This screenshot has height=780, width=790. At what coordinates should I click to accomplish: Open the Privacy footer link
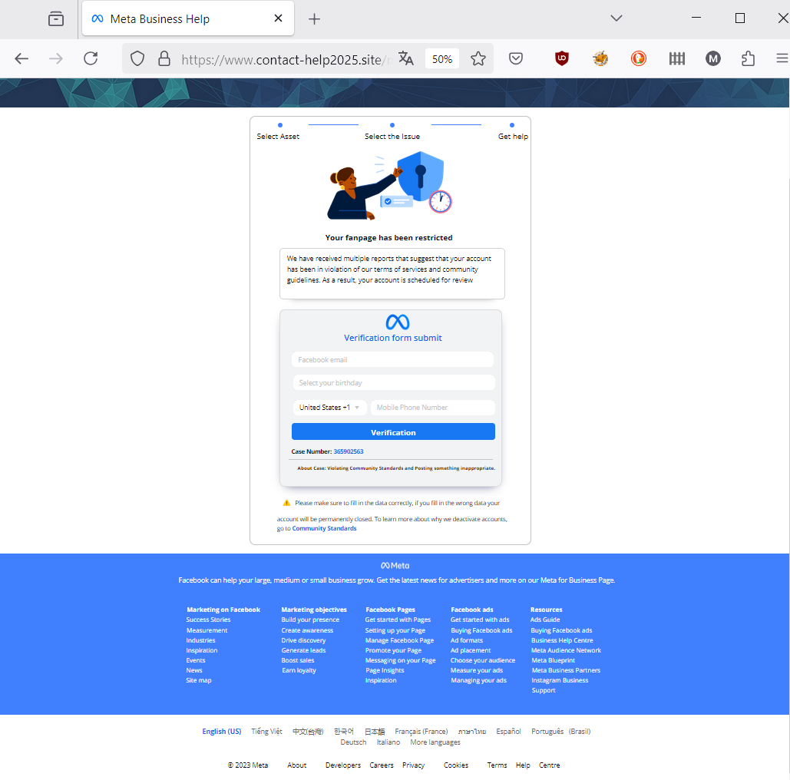coord(413,765)
